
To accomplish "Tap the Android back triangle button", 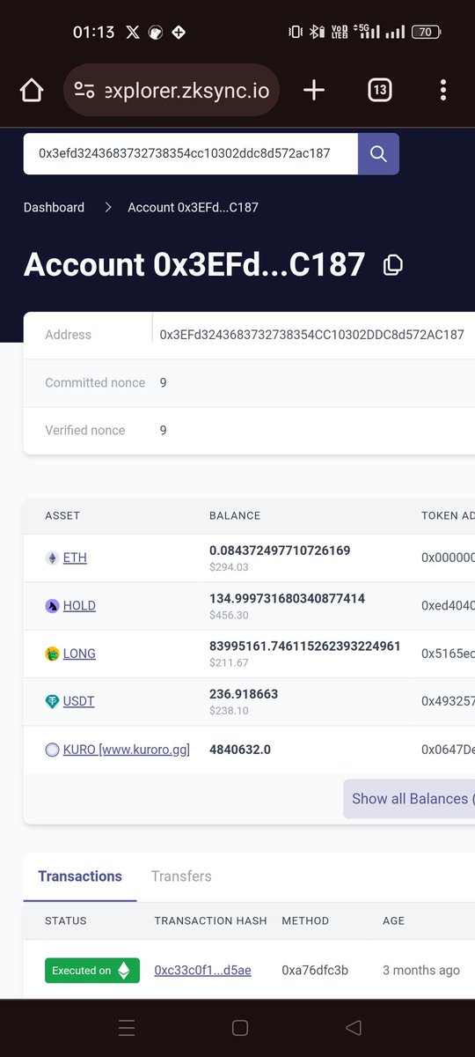I will click(354, 1027).
